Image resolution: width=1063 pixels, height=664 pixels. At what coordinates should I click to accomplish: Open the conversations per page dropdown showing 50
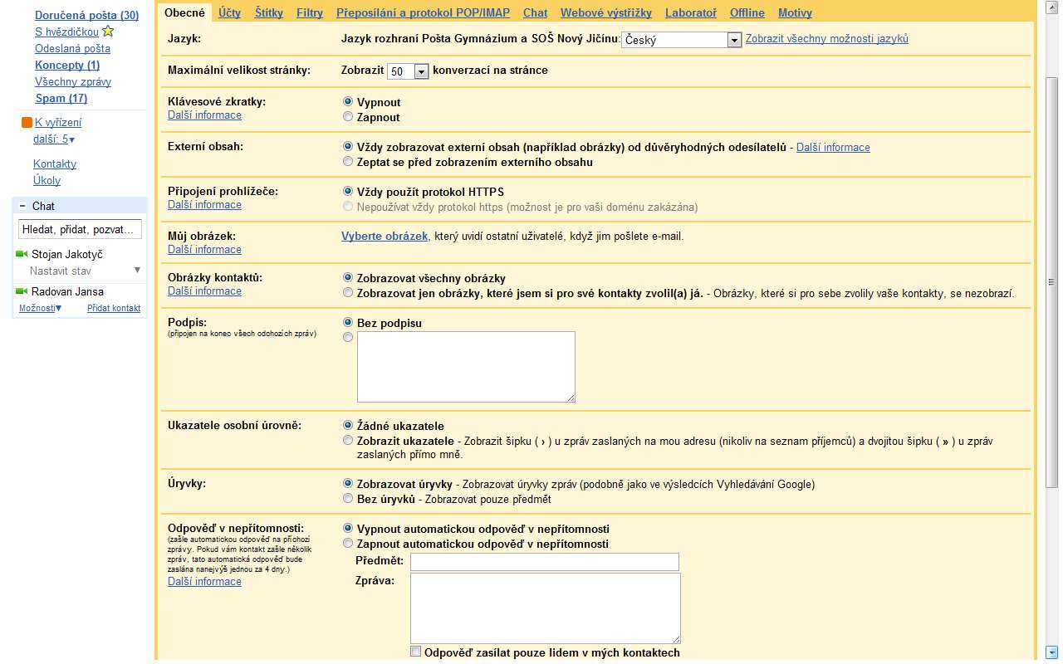[408, 71]
